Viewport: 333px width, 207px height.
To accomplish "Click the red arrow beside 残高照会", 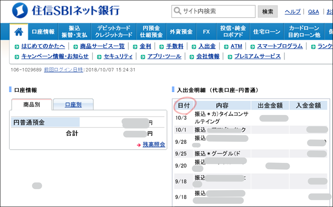I will click(x=139, y=145).
